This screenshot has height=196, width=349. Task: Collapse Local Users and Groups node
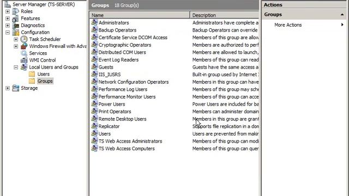[16, 67]
